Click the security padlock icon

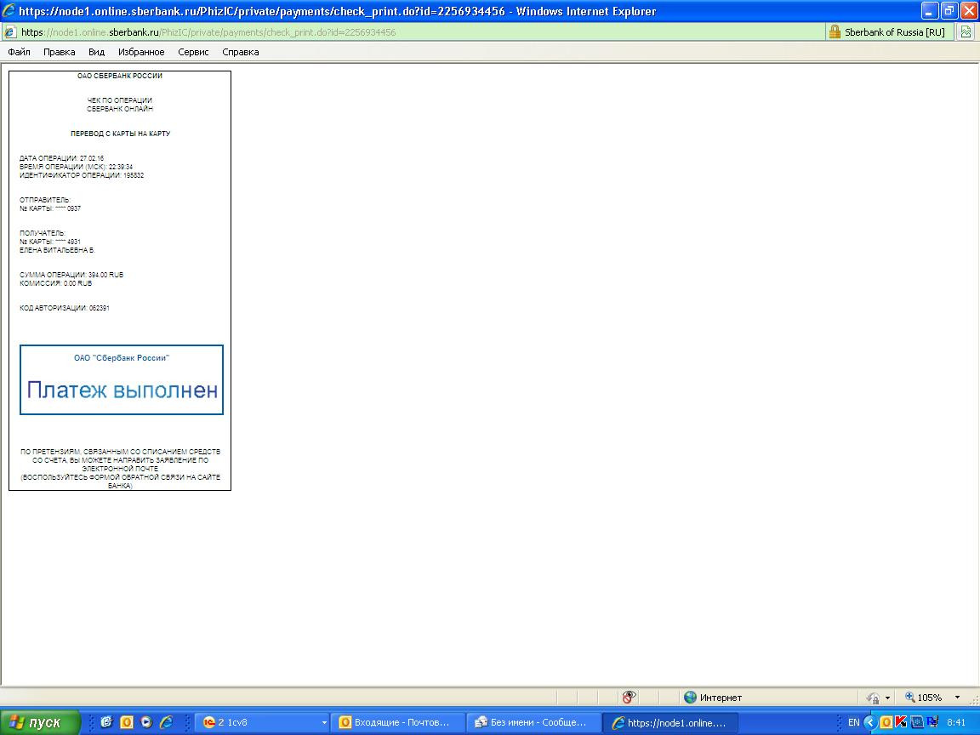pos(835,31)
